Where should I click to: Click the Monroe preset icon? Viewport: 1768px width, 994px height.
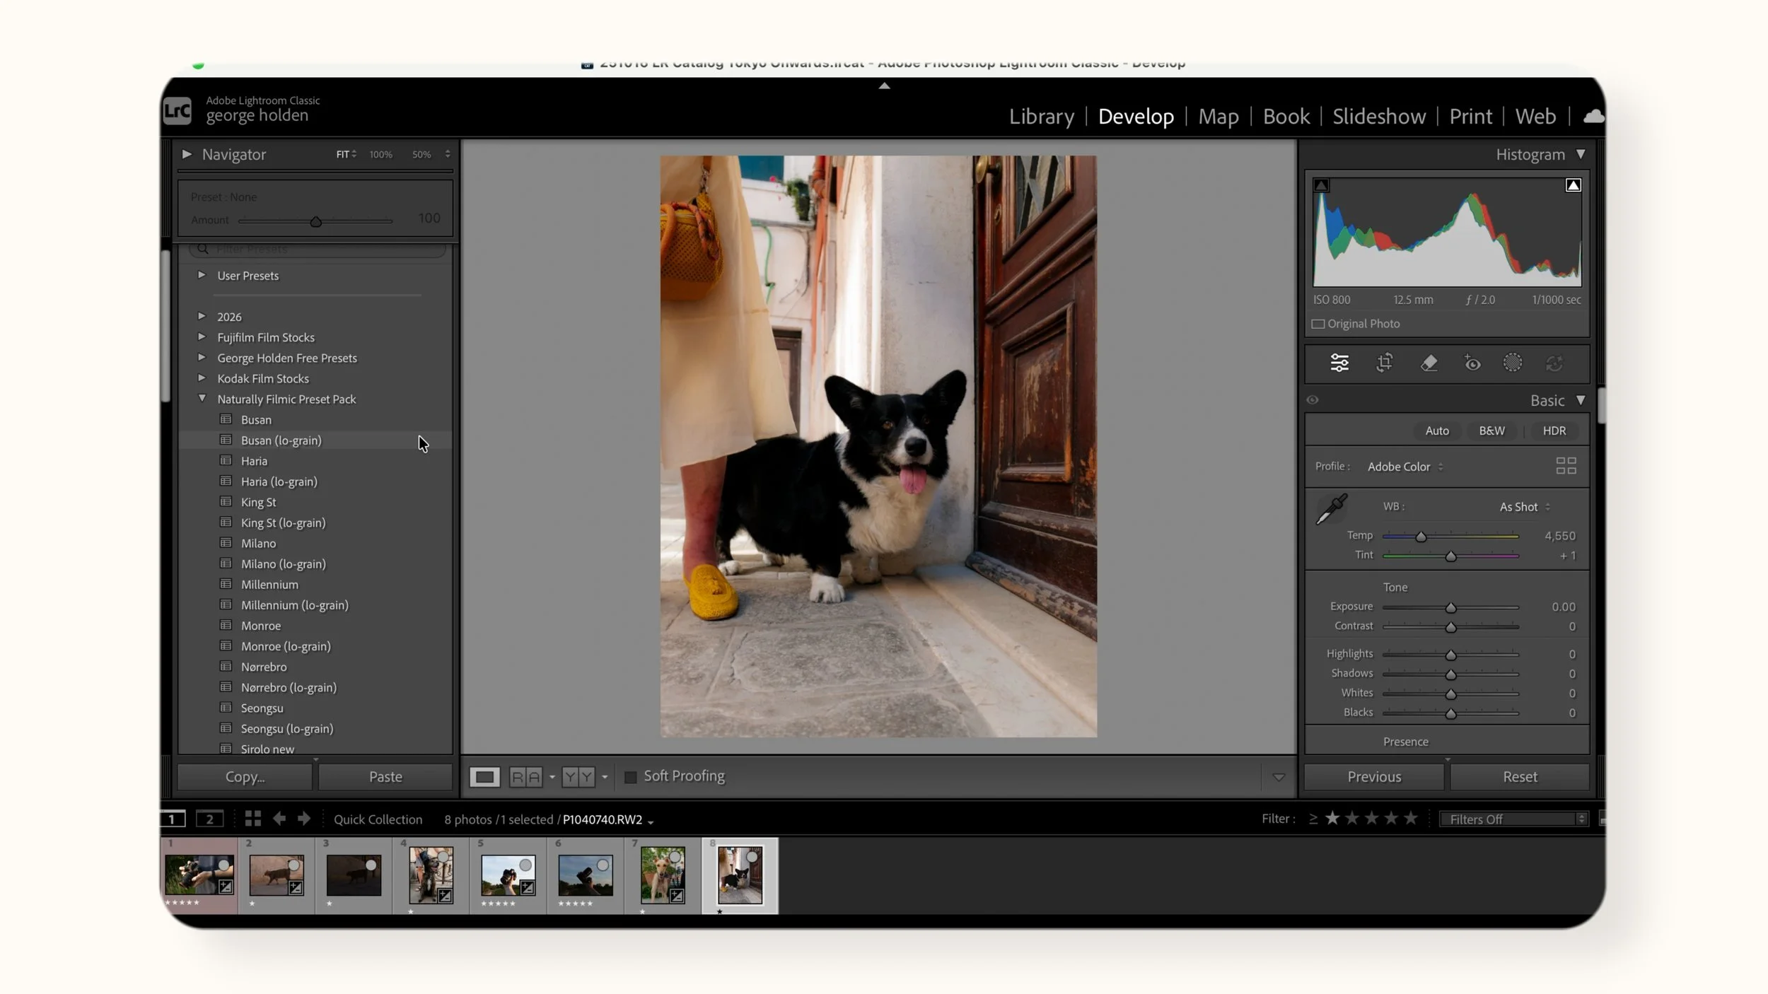click(226, 625)
